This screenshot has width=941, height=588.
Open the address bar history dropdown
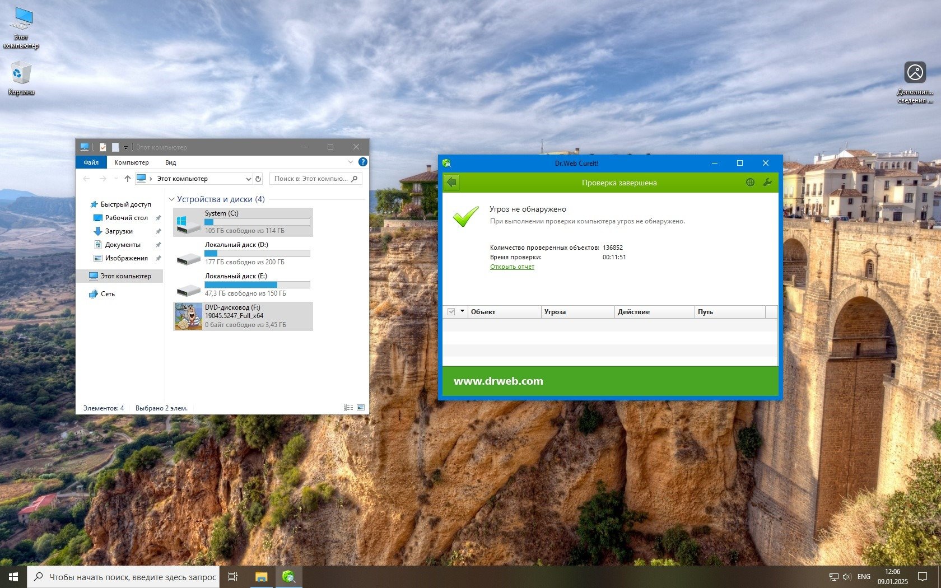click(x=248, y=179)
